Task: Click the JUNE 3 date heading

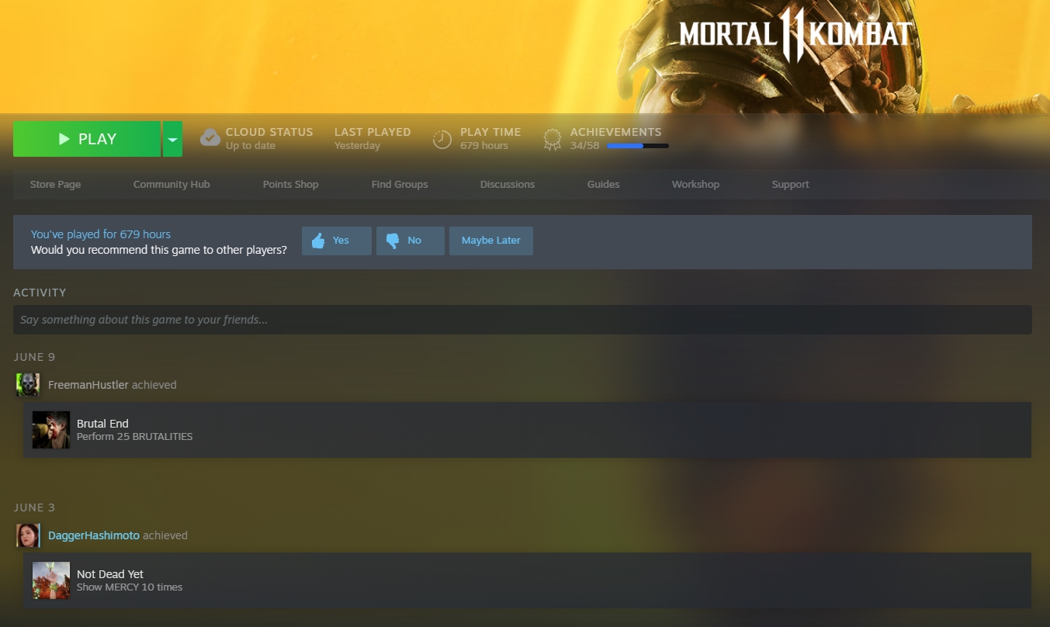Action: 34,507
